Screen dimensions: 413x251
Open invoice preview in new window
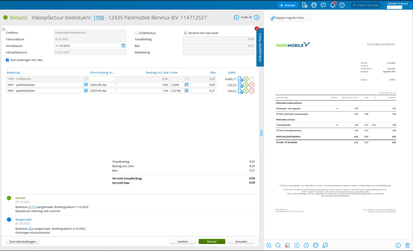[x=325, y=245]
